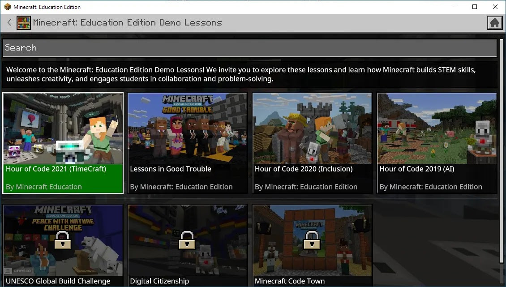
Task: Click the Hour of Code 2020 (Inclusion) label
Action: (x=304, y=169)
